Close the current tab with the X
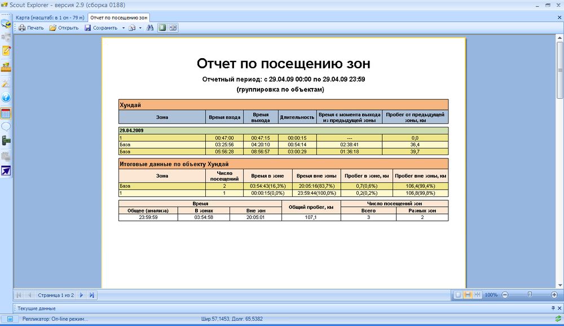The width and height of the screenshot is (564, 326). point(559,17)
